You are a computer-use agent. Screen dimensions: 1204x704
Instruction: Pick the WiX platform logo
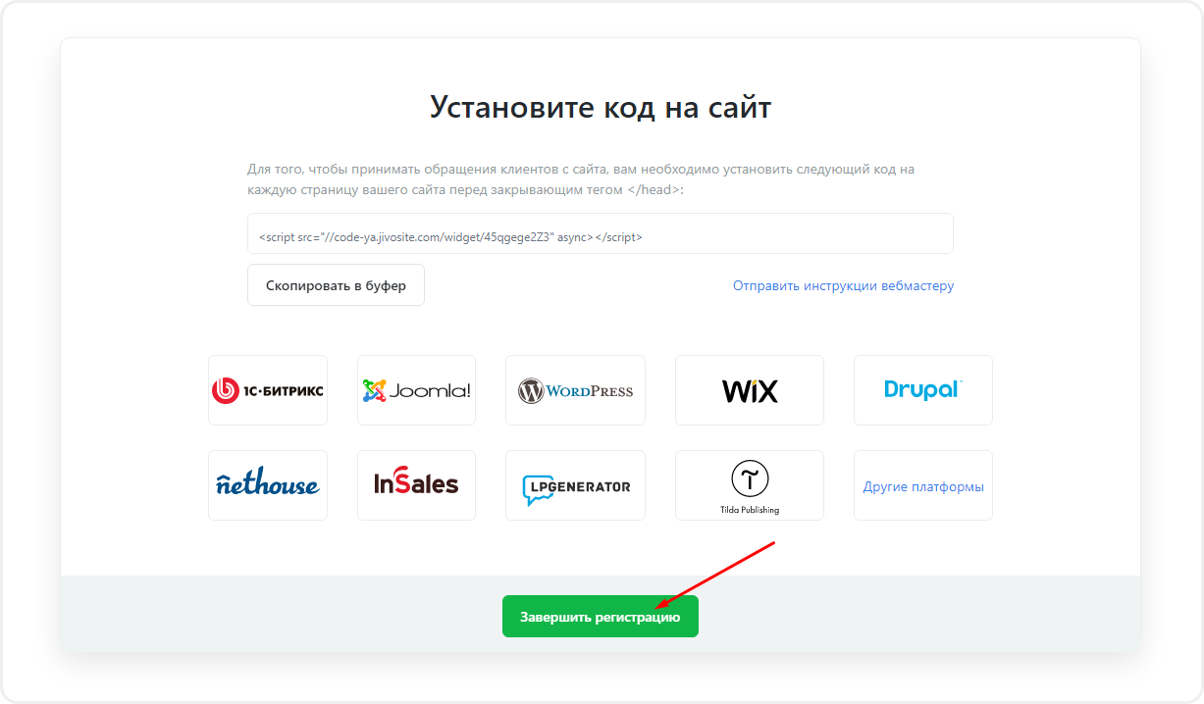(750, 390)
